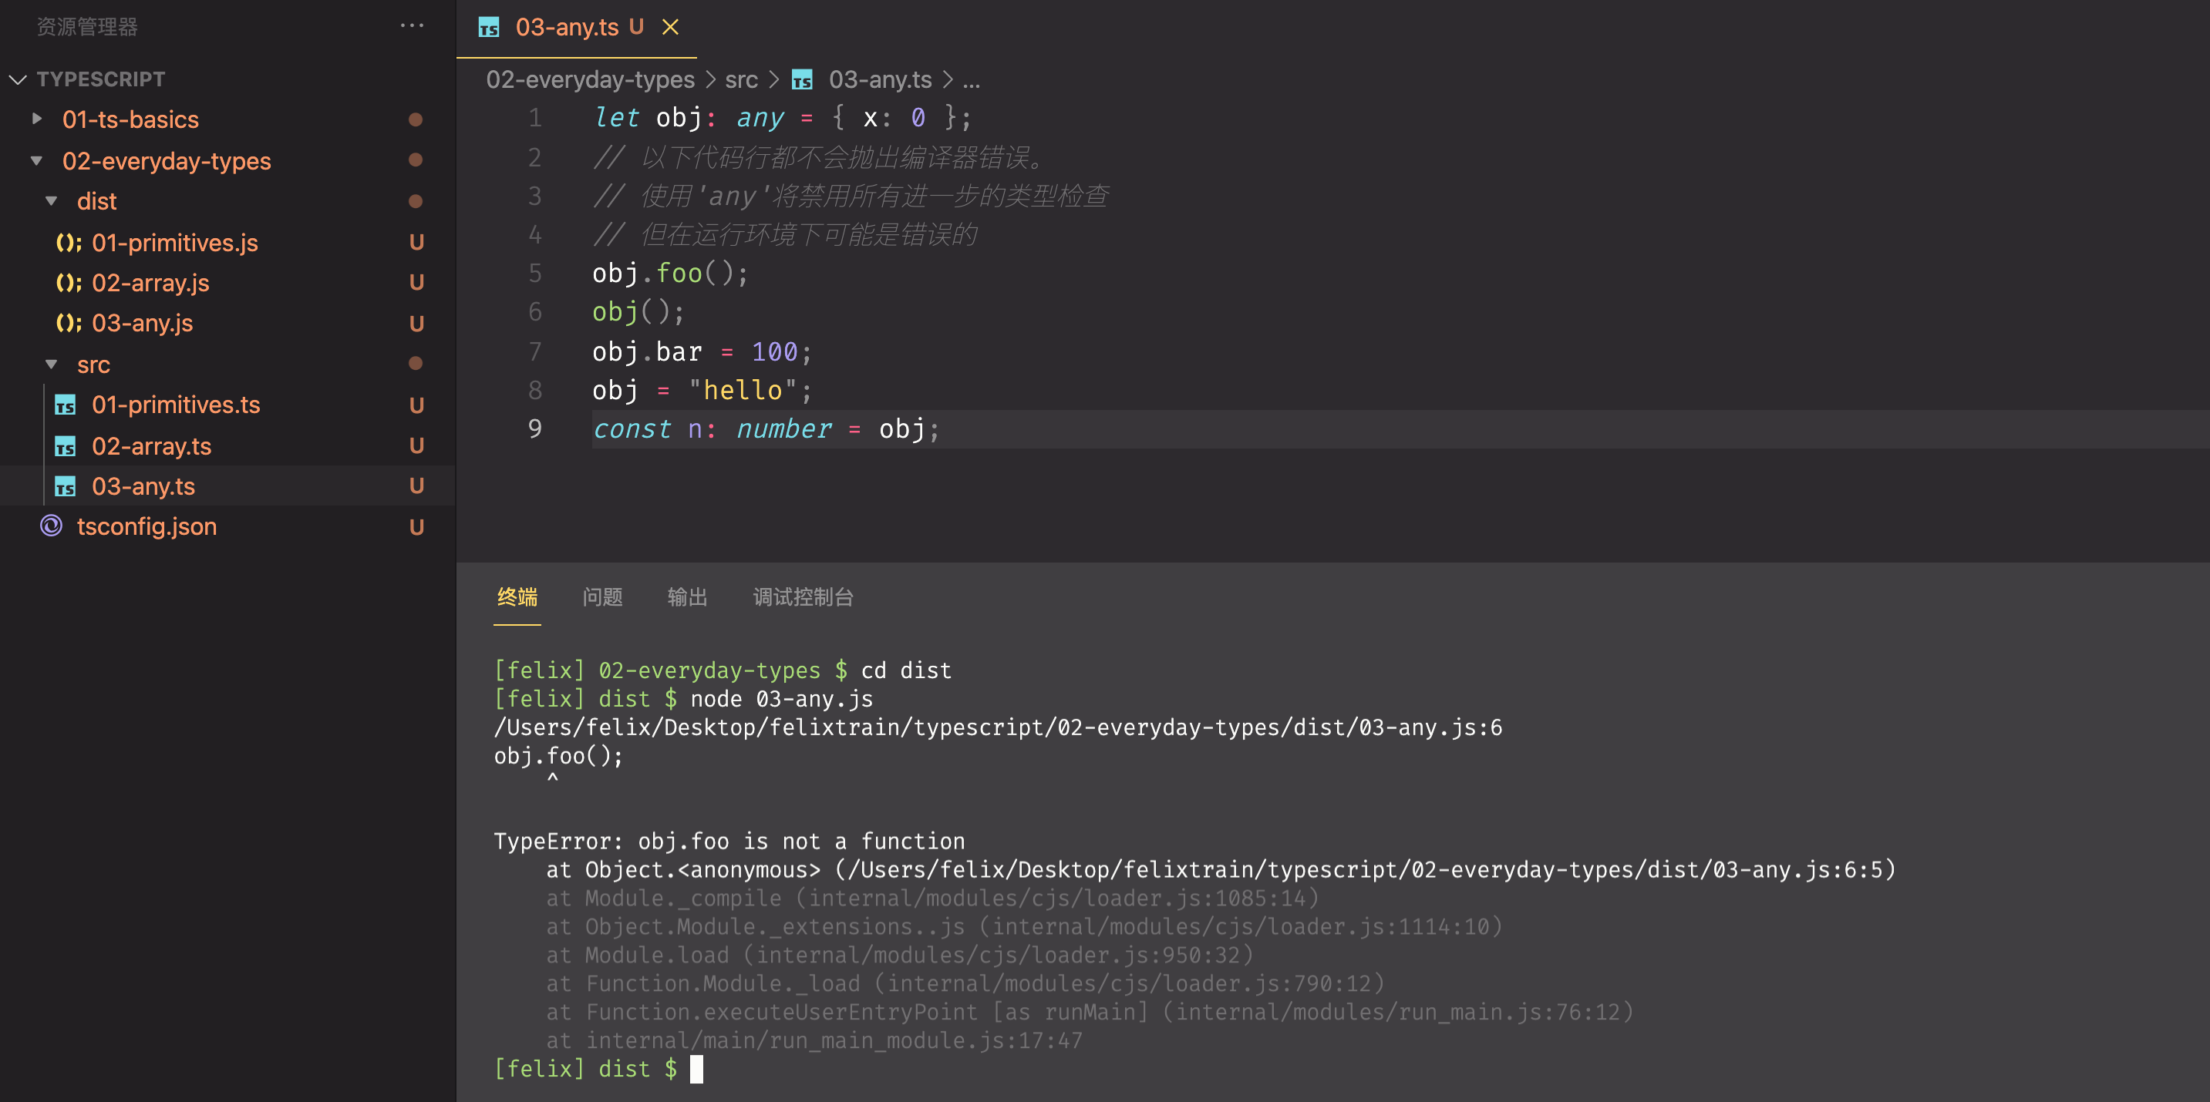Click 'node 03-any.js' command in terminal

point(782,699)
